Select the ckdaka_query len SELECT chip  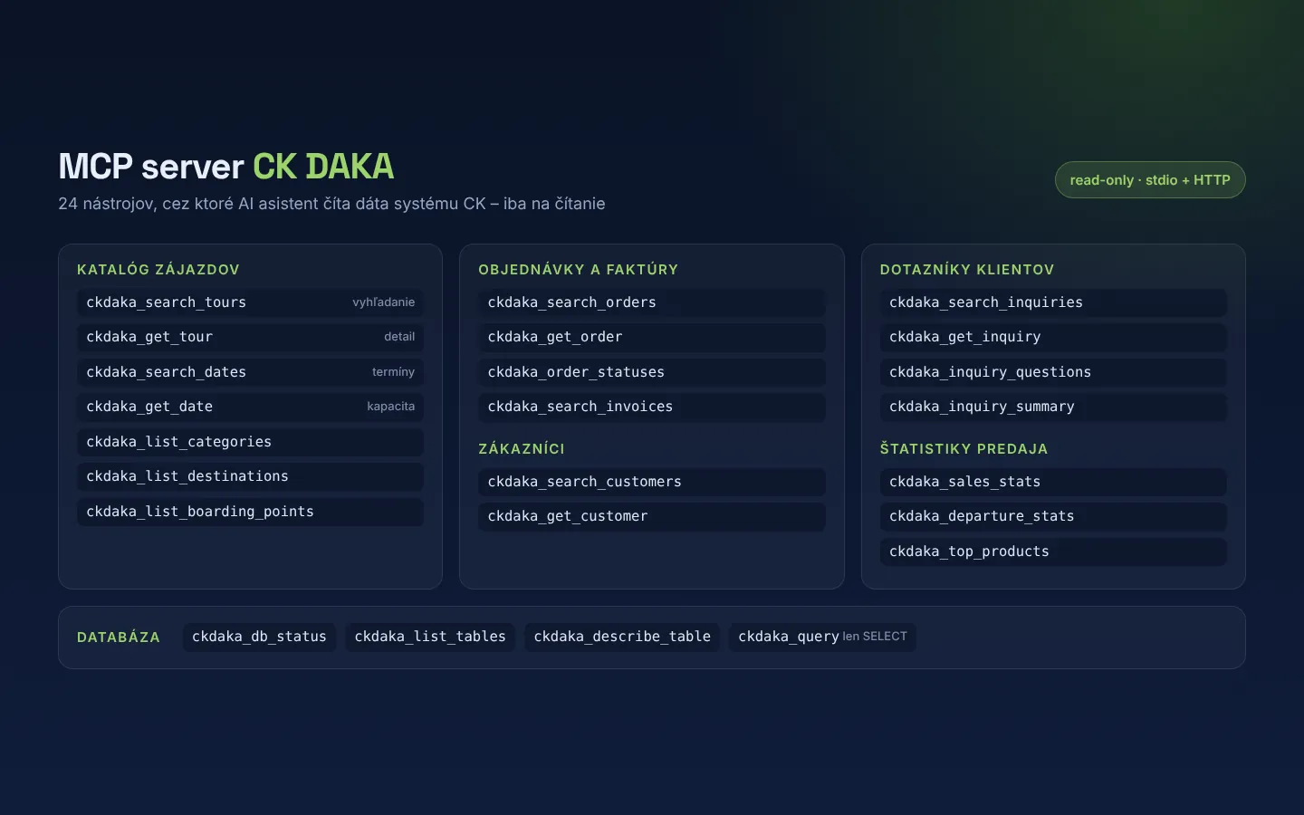coord(822,637)
